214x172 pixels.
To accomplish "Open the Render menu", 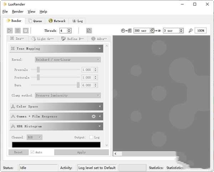I will (x=17, y=11).
